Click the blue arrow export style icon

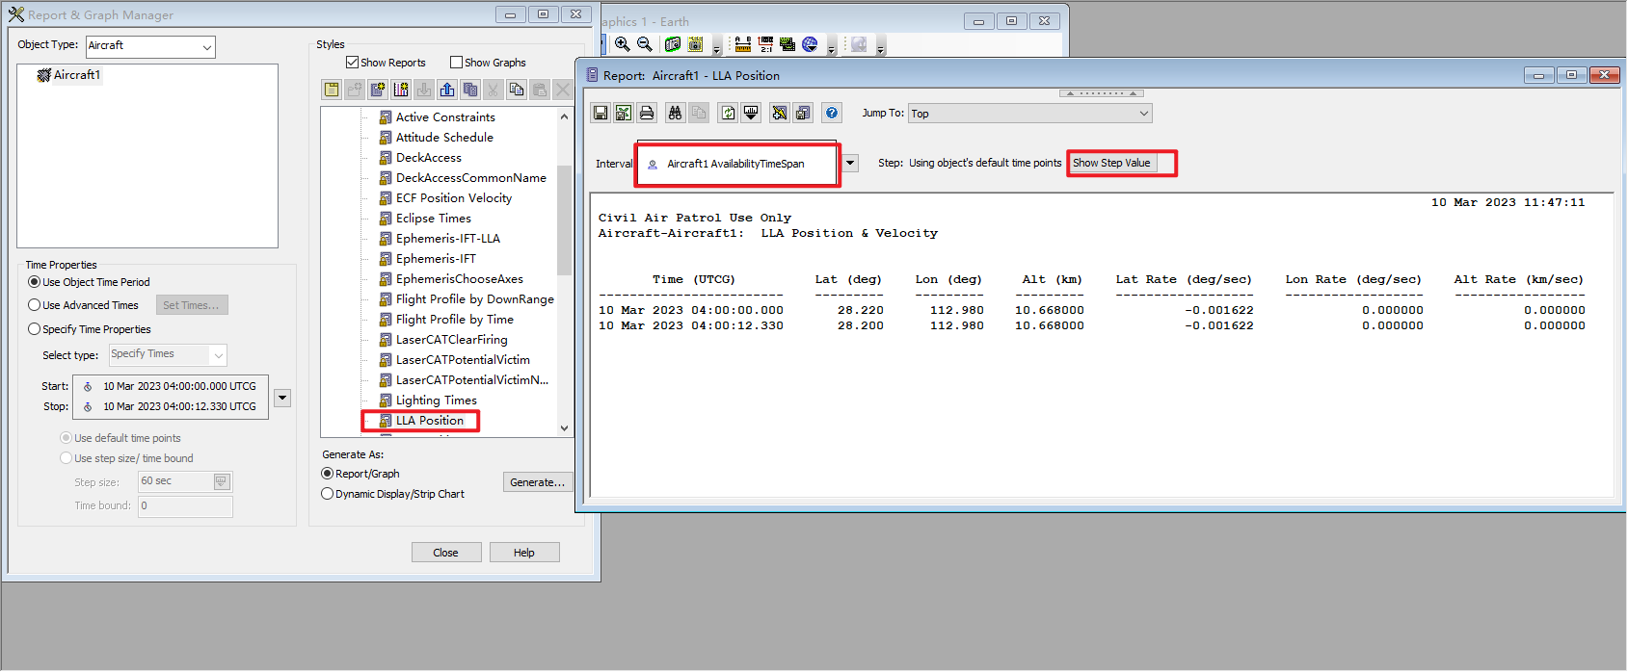pyautogui.click(x=447, y=90)
